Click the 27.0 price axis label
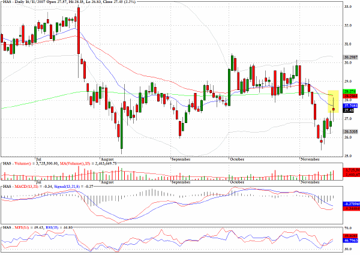Viewport: 360px width, 255px height. (x=348, y=119)
